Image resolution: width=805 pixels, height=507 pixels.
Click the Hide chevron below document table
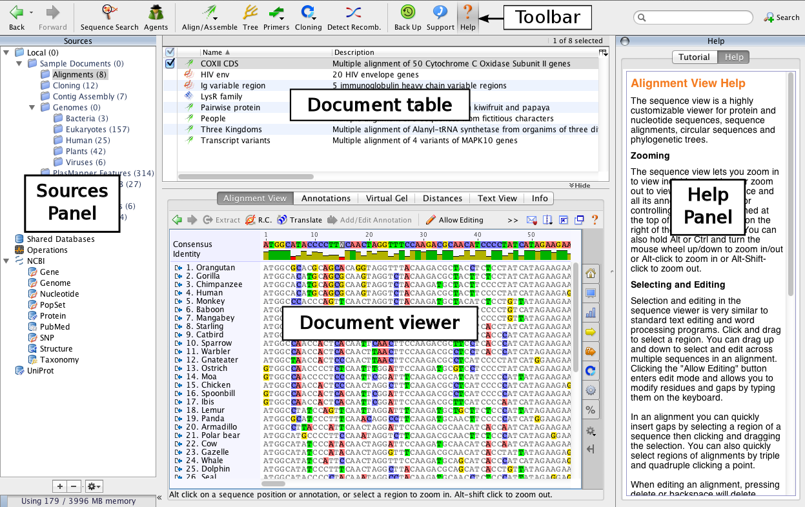pos(580,185)
